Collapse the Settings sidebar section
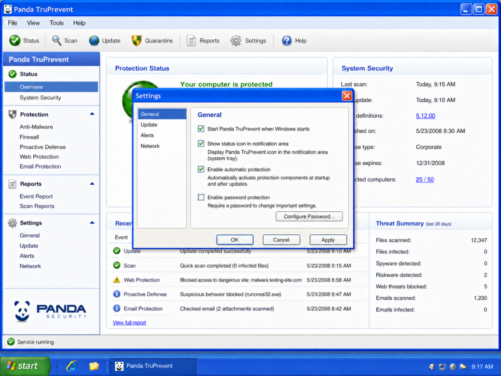Image resolution: width=501 pixels, height=376 pixels. (92, 222)
